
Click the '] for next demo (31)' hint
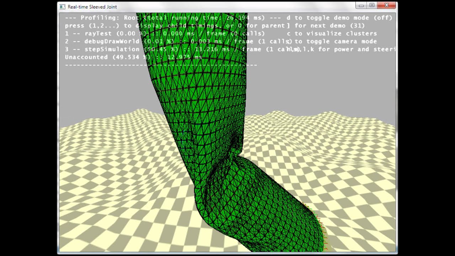[x=326, y=26]
